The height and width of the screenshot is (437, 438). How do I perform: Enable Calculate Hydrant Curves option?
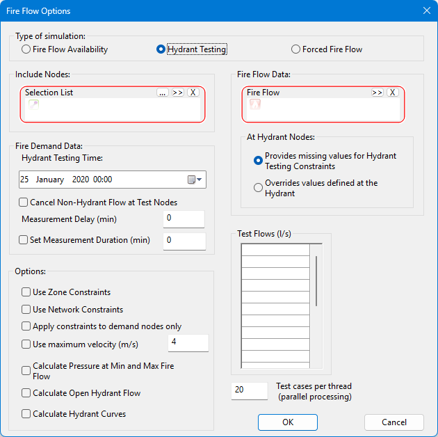(x=26, y=414)
